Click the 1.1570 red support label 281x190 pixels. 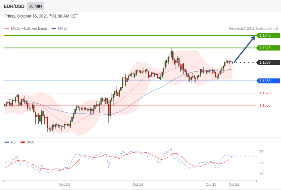pyautogui.click(x=265, y=93)
